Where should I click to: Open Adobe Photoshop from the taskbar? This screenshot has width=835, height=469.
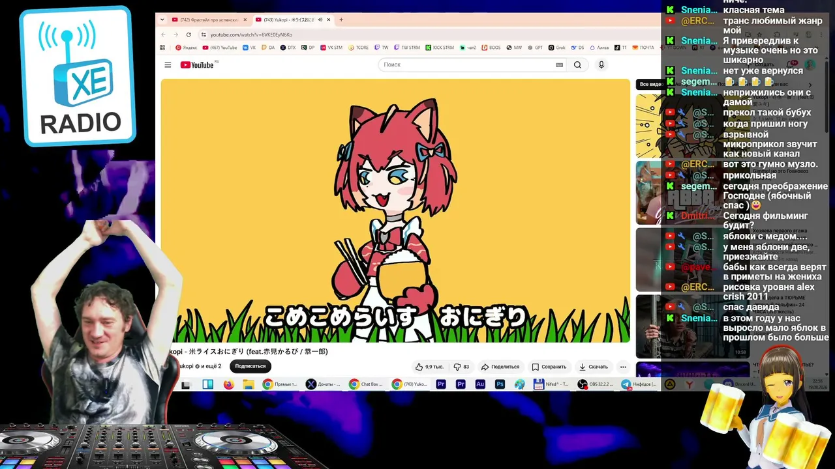500,384
